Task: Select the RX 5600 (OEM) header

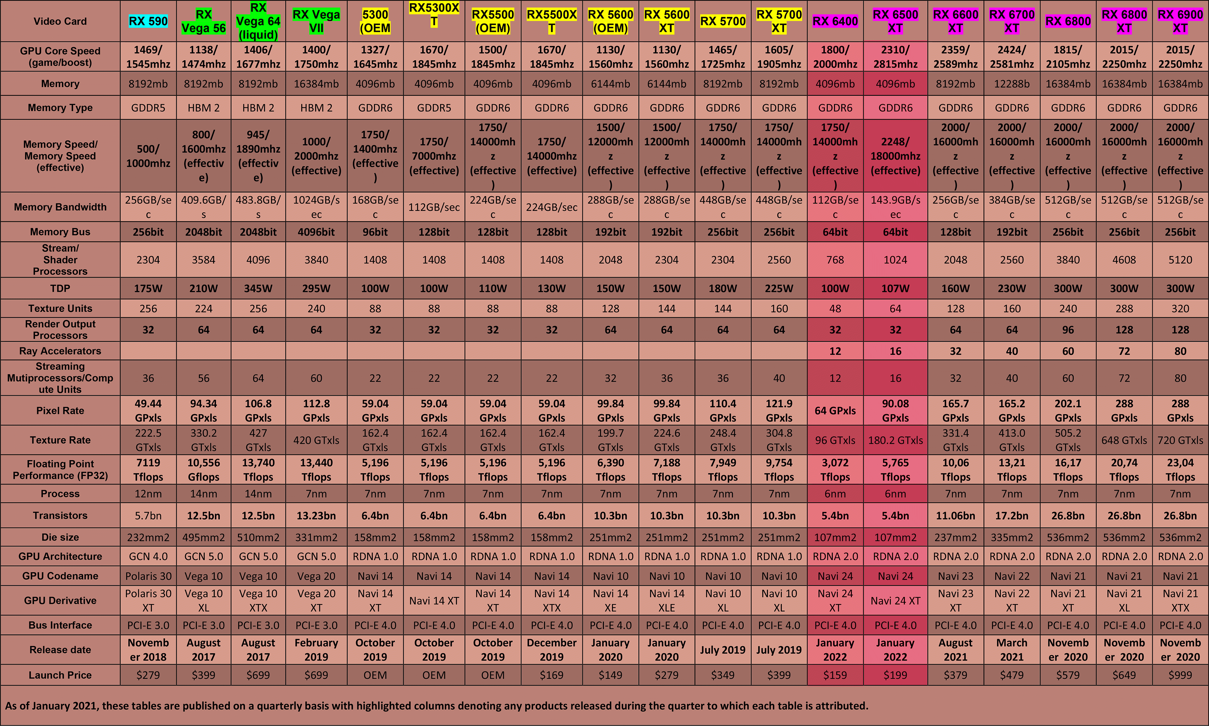Action: coord(610,21)
